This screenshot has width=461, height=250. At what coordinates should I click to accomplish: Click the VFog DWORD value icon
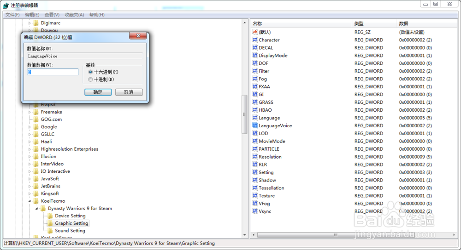coord(255,204)
